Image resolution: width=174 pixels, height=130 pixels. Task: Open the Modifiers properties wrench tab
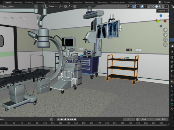point(172,86)
